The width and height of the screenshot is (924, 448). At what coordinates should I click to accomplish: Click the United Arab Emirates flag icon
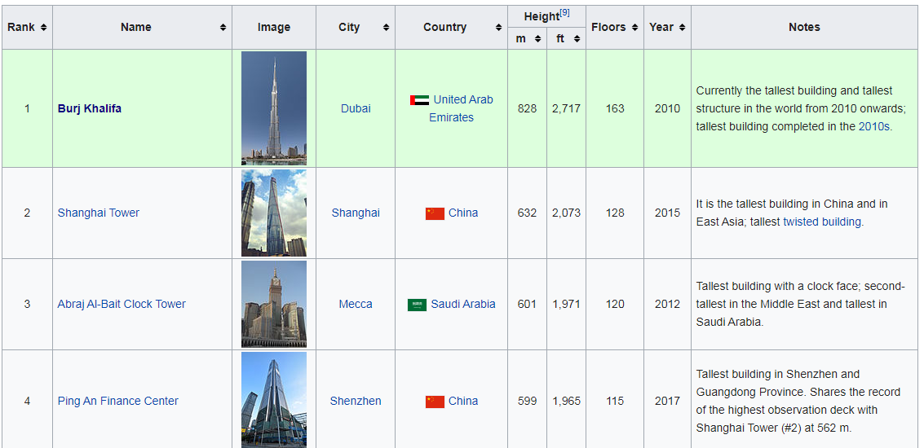tap(419, 100)
